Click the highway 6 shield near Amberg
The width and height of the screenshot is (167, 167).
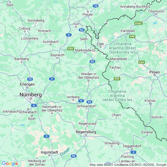pyautogui.click(x=81, y=101)
